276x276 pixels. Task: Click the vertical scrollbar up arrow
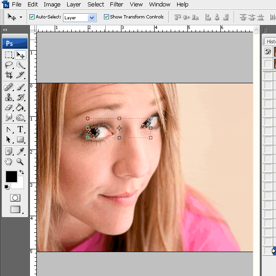(256, 29)
